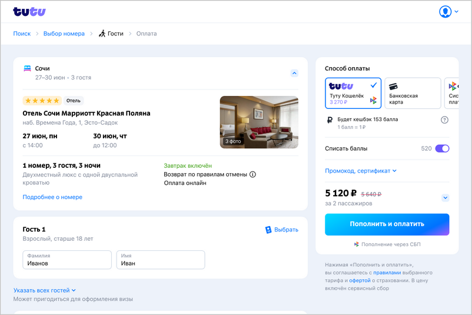The image size is (472, 315).
Task: Open the офертой insurance offer link
Action: [x=360, y=280]
